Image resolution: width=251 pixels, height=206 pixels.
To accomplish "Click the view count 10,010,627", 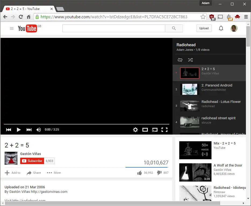I will (x=156, y=162).
